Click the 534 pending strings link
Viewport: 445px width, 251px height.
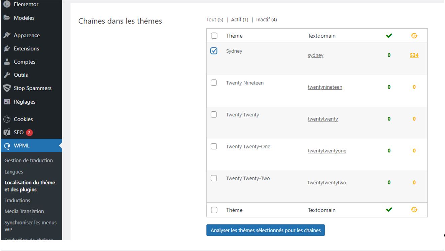[414, 56]
